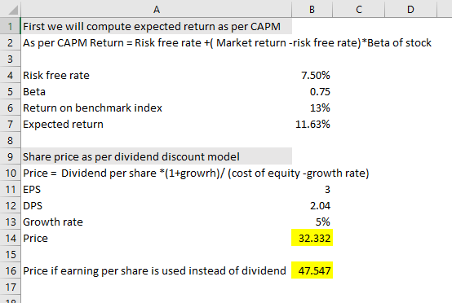Select row 11 header

10,189
